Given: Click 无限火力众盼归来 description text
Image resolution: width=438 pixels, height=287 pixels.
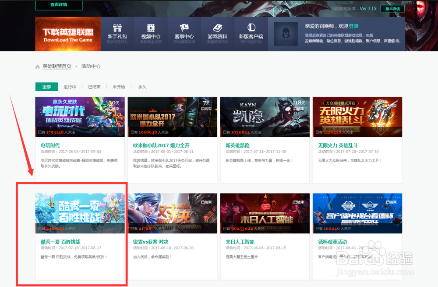Looking at the screenshot, I should [x=350, y=160].
